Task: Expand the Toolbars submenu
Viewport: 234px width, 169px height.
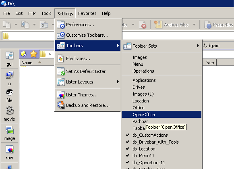Action: pyautogui.click(x=88, y=46)
